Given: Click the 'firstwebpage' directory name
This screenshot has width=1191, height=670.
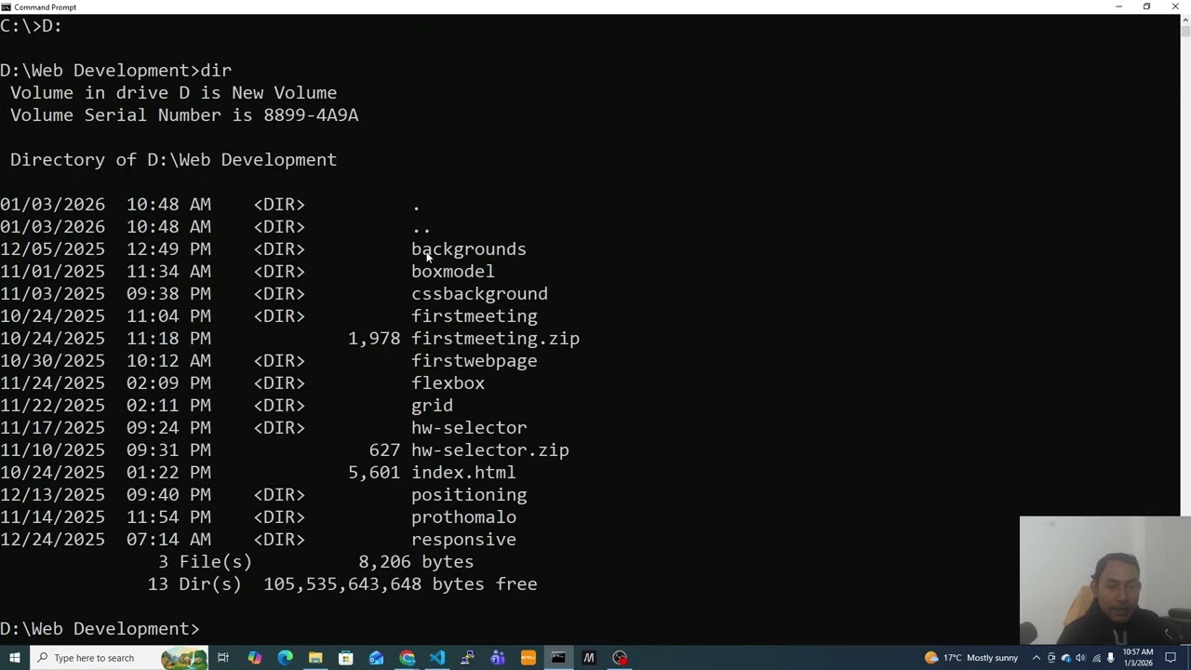Looking at the screenshot, I should click(x=475, y=361).
